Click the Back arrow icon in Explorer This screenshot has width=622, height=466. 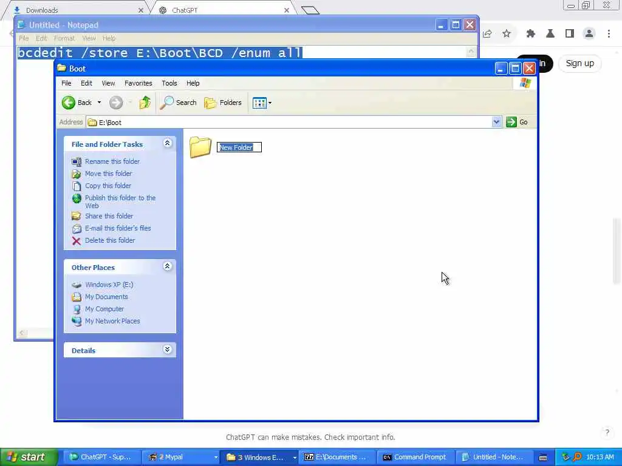(69, 103)
